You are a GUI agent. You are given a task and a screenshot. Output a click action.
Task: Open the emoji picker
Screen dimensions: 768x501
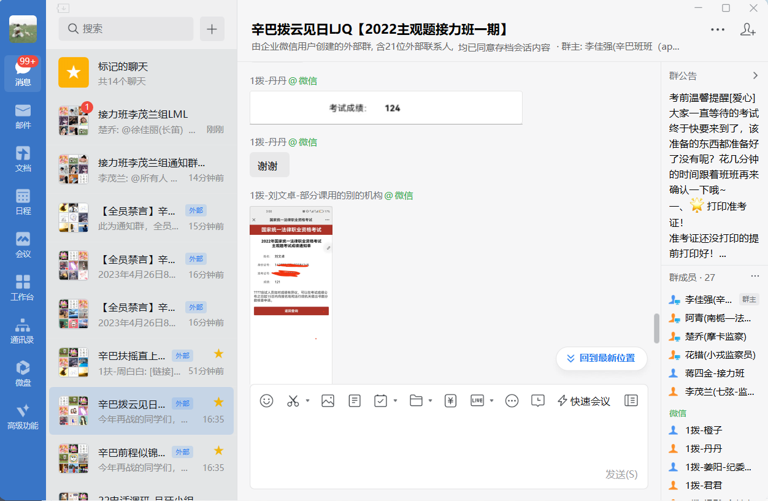266,400
